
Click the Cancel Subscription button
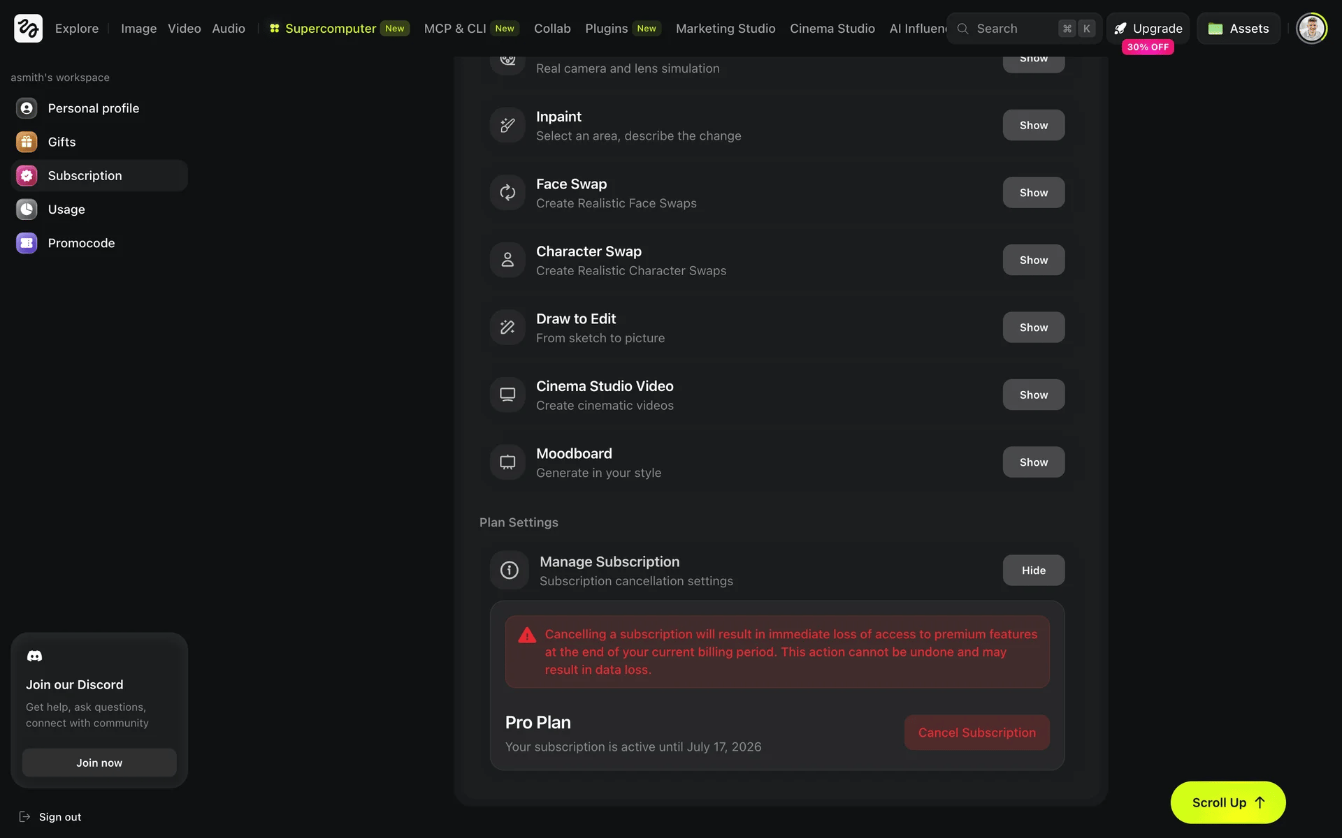pyautogui.click(x=976, y=733)
